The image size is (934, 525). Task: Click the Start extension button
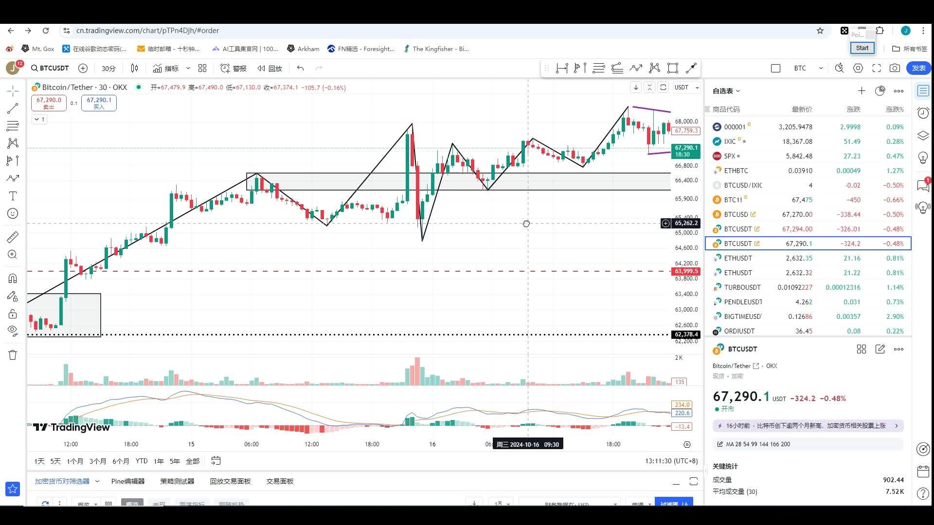pos(862,48)
